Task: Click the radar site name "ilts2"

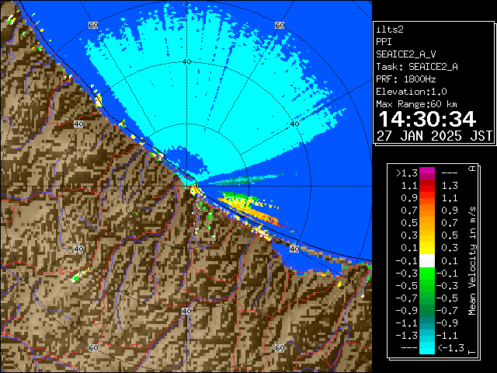Action: pyautogui.click(x=390, y=30)
